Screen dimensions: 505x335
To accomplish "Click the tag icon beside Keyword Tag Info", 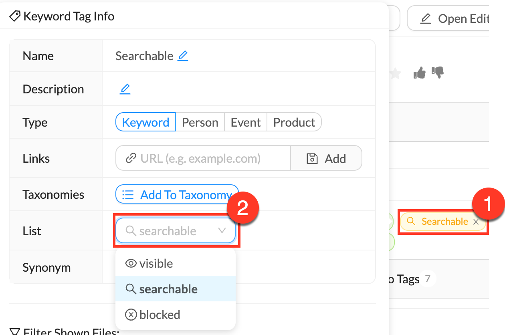I will pos(15,16).
